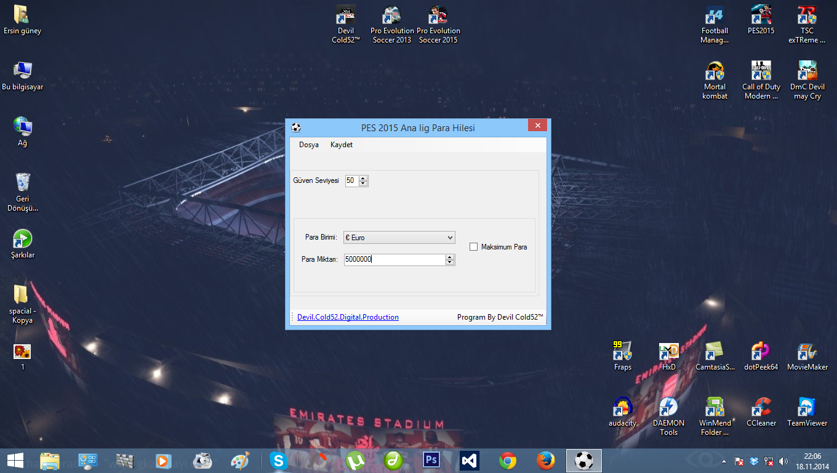Open Skype from the taskbar
837x473 pixels.
[279, 461]
